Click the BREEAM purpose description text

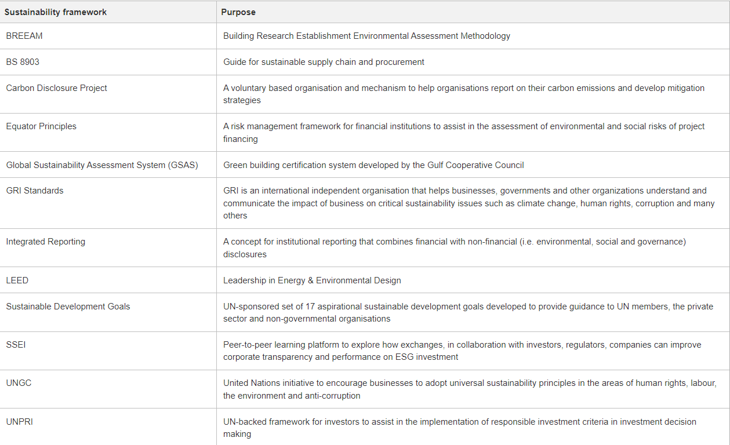366,36
